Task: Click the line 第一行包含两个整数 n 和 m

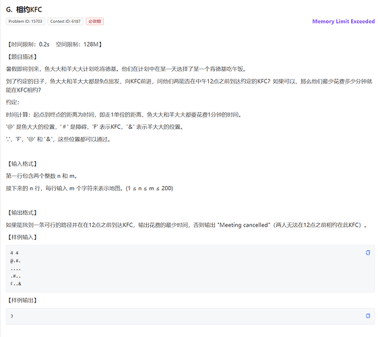Action: click(42, 176)
